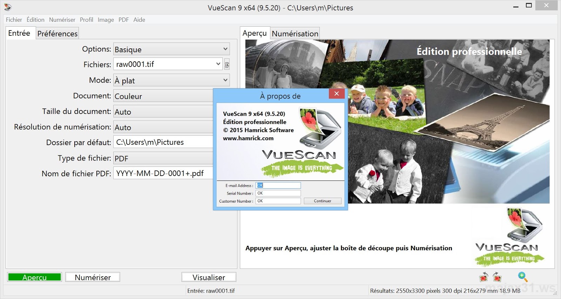Click the Nom de fichier PDF field
Screen dimensions: 561x299
pos(163,173)
